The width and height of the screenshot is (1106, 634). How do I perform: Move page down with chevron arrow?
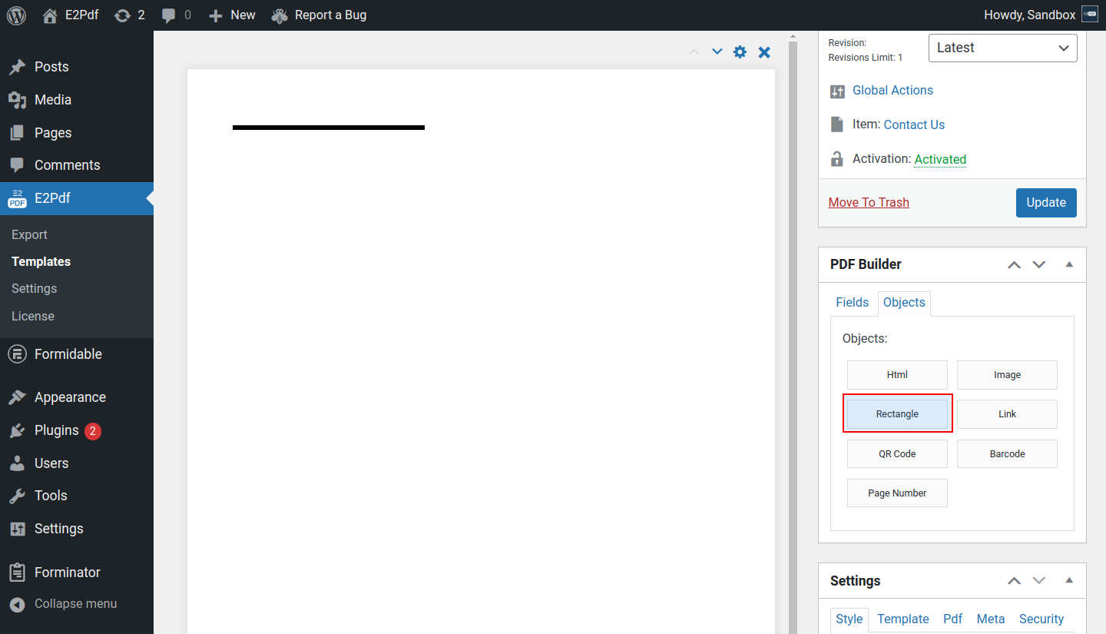click(x=717, y=51)
